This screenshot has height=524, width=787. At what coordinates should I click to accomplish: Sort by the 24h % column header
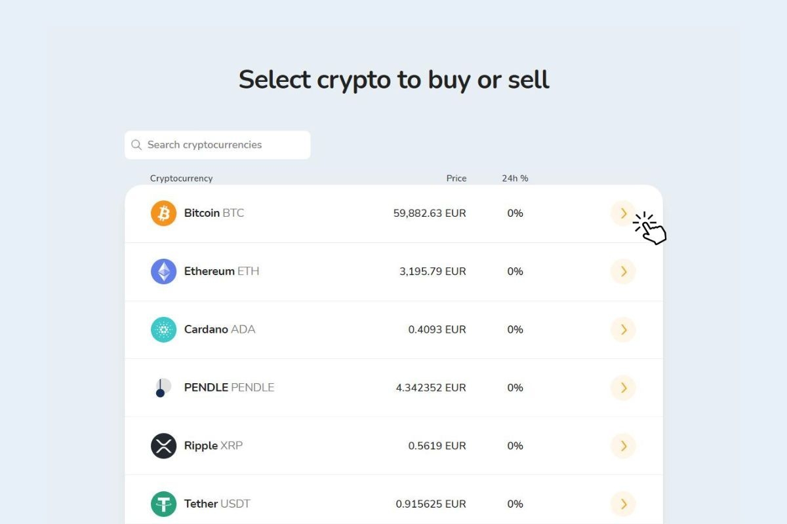tap(515, 178)
